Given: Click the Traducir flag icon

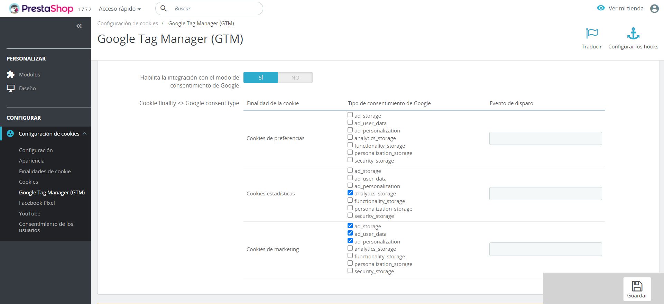Looking at the screenshot, I should coord(592,33).
